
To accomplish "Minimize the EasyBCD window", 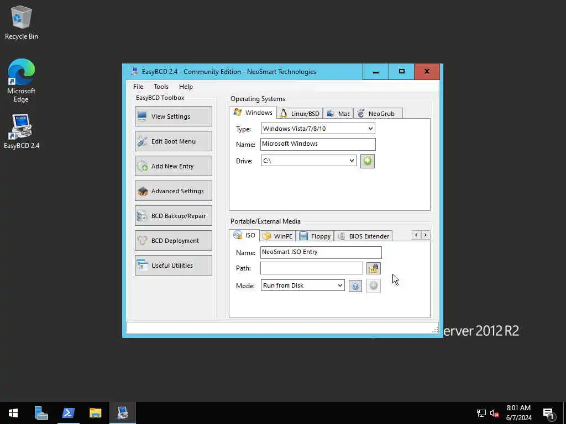I will (376, 72).
